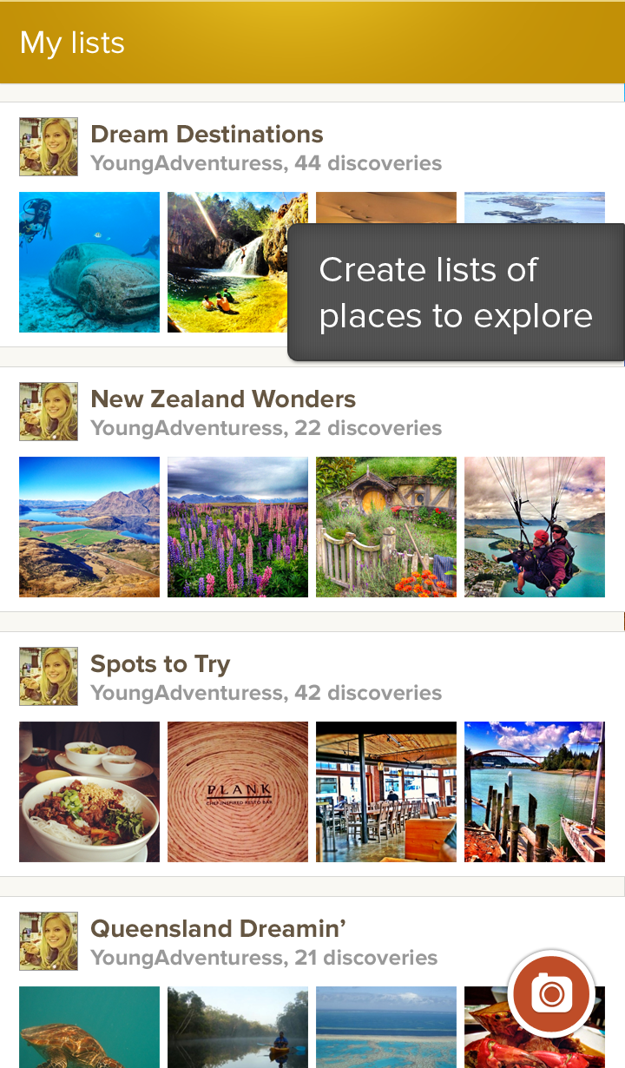View the sea turtle photo

[89, 1027]
